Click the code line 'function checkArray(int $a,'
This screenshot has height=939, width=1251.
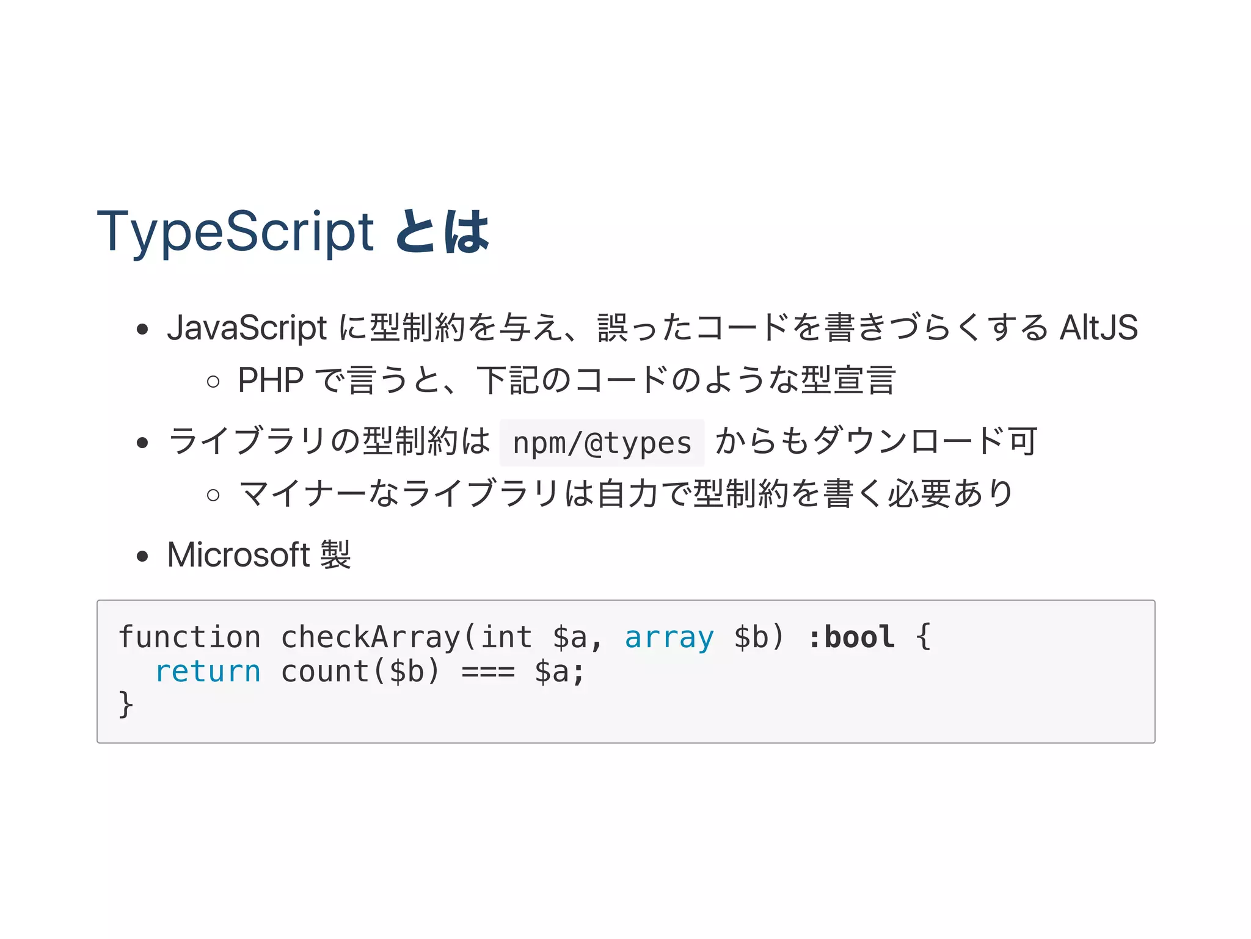(x=360, y=637)
